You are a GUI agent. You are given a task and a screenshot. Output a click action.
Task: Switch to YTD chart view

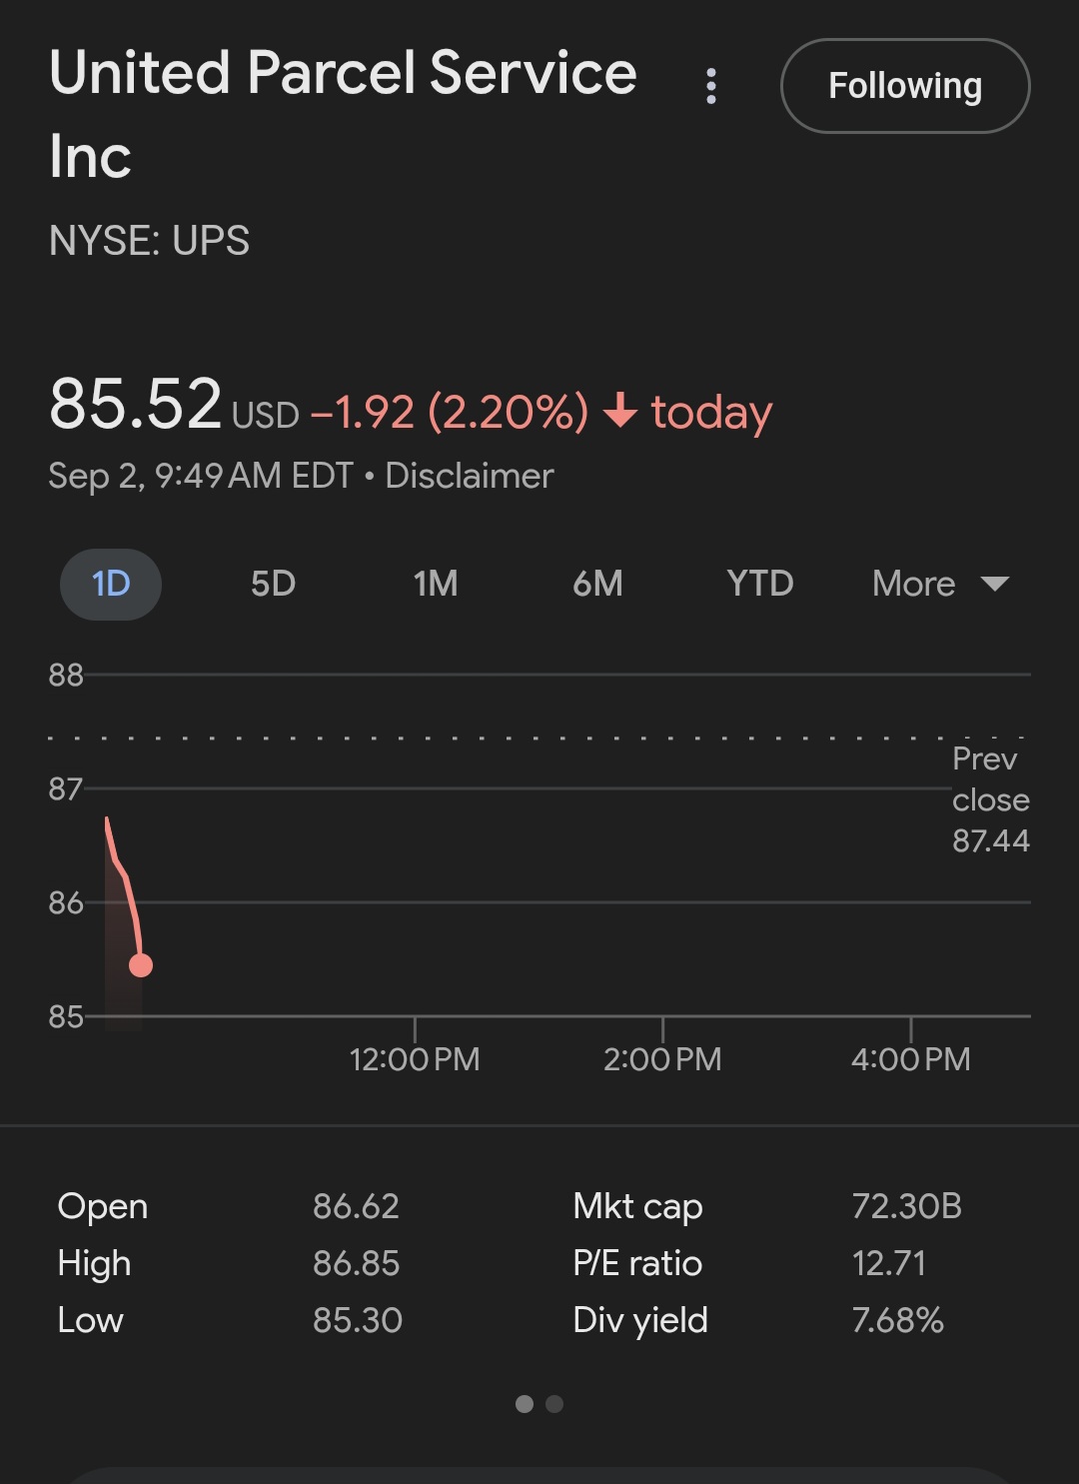[759, 584]
